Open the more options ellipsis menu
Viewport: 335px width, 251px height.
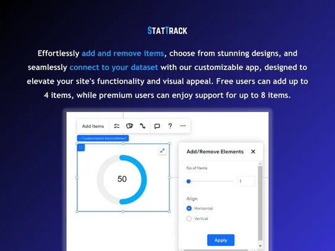[x=183, y=126]
